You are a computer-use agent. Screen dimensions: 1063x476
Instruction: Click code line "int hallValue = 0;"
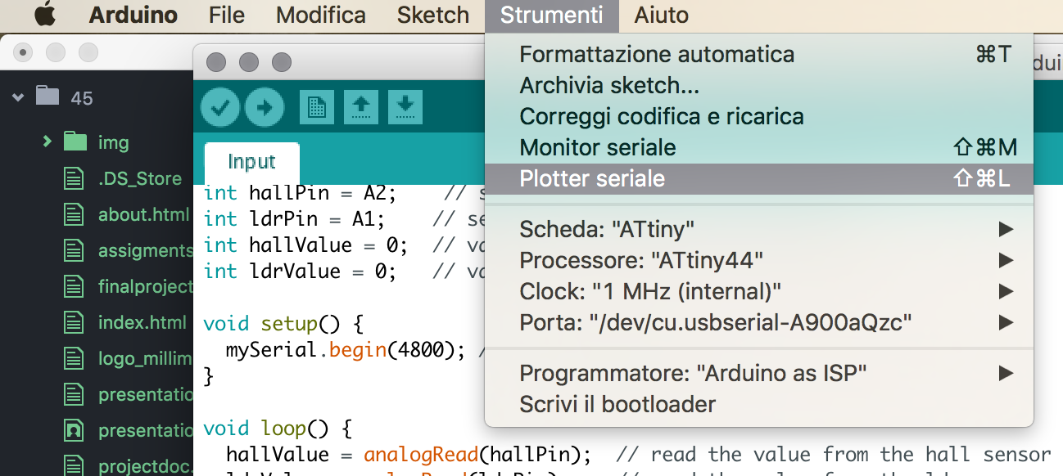(x=305, y=245)
